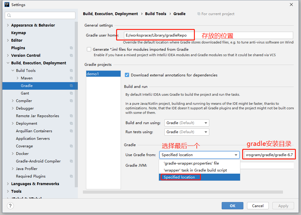Viewport: 301px width, 215px height.
Task: Click the project-level icon beside Gradle
Action: (71, 86)
